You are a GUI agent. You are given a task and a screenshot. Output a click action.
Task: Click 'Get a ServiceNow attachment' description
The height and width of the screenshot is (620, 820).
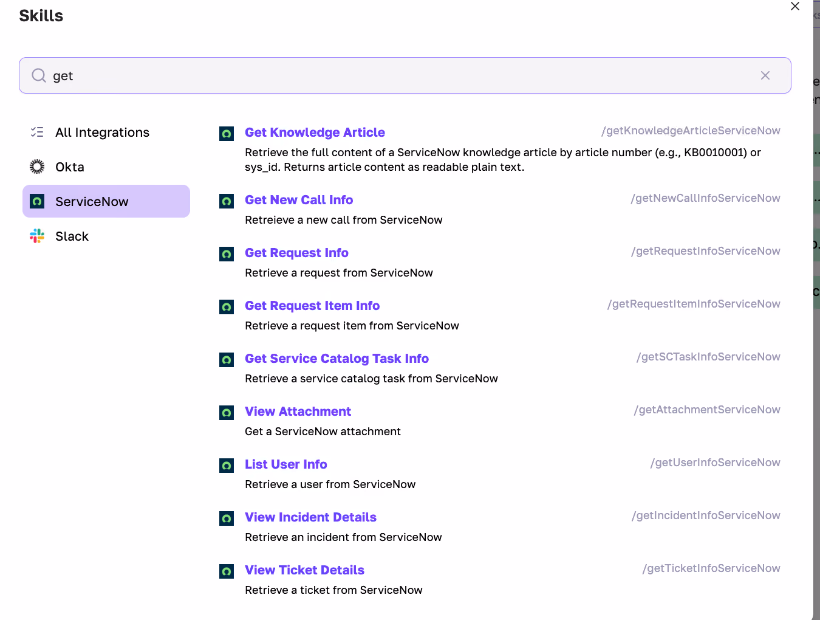pos(323,432)
